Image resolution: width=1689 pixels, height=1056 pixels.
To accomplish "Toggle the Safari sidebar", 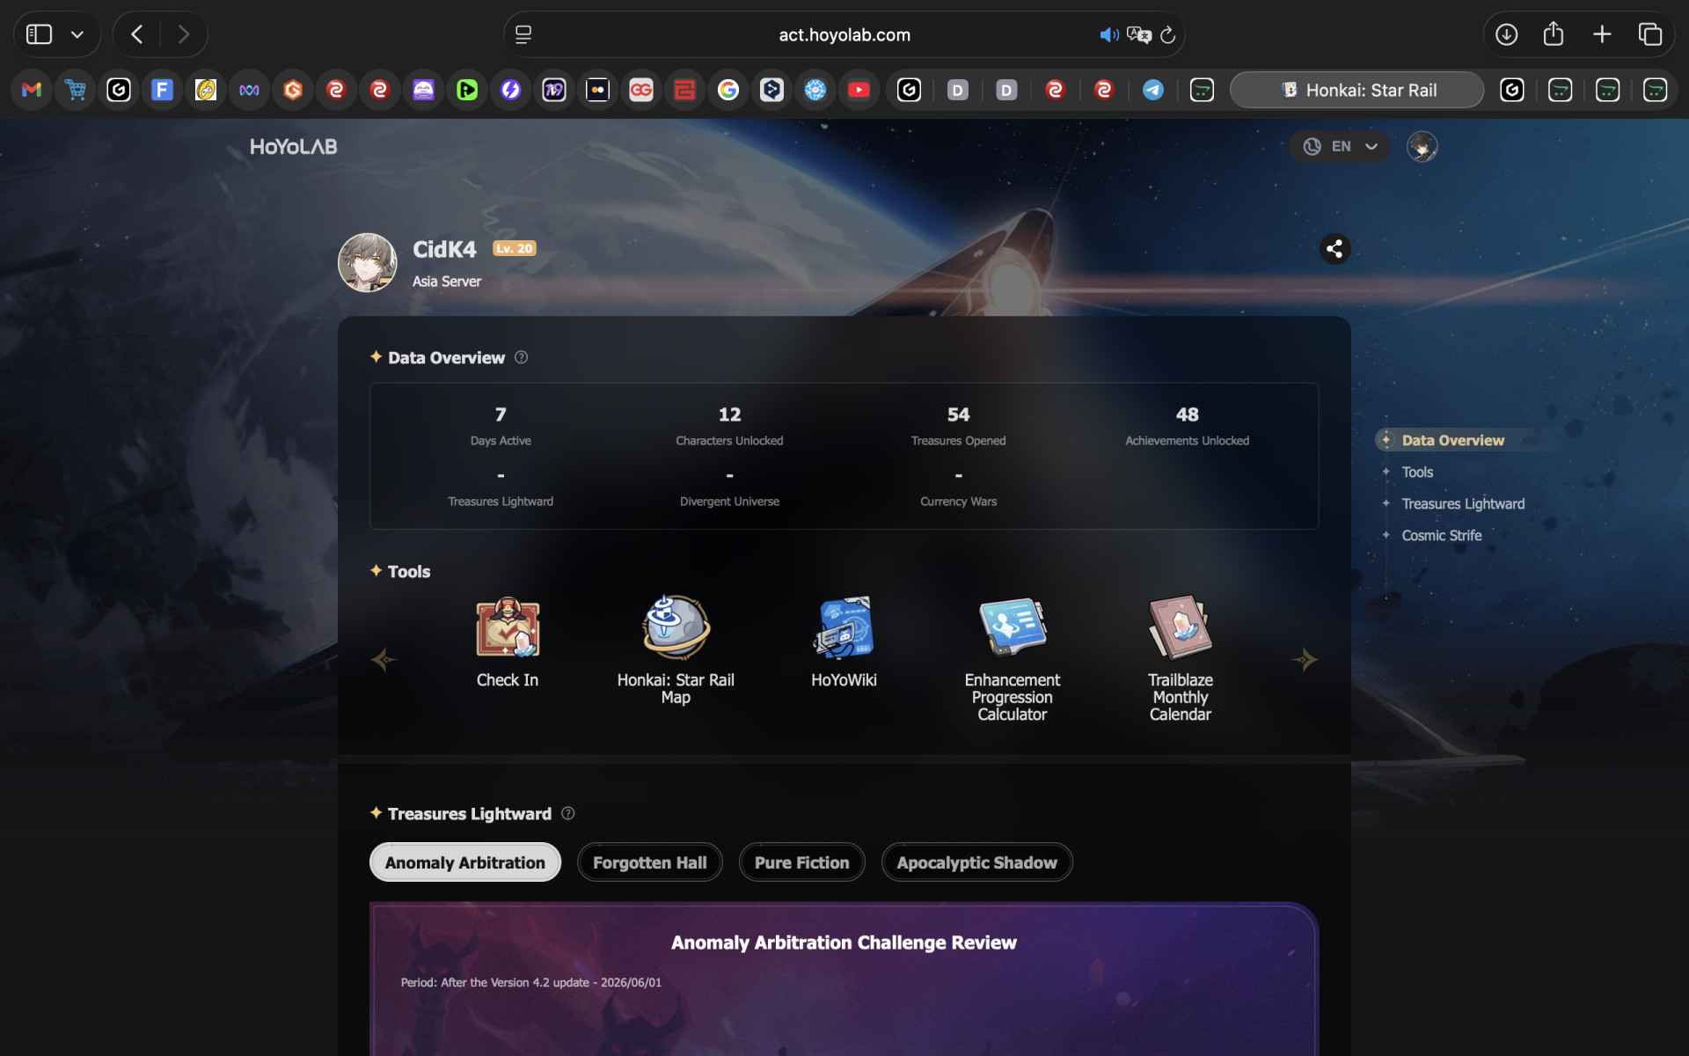I will (39, 34).
